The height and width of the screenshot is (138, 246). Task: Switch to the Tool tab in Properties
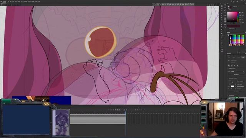click(x=229, y=58)
